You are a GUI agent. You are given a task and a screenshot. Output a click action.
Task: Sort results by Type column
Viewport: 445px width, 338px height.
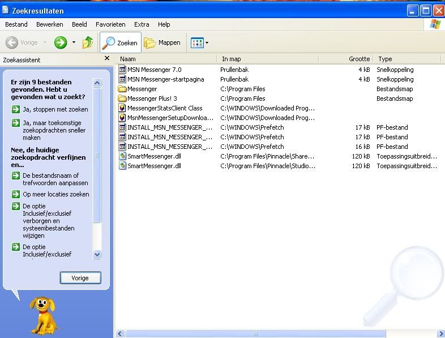pos(407,59)
